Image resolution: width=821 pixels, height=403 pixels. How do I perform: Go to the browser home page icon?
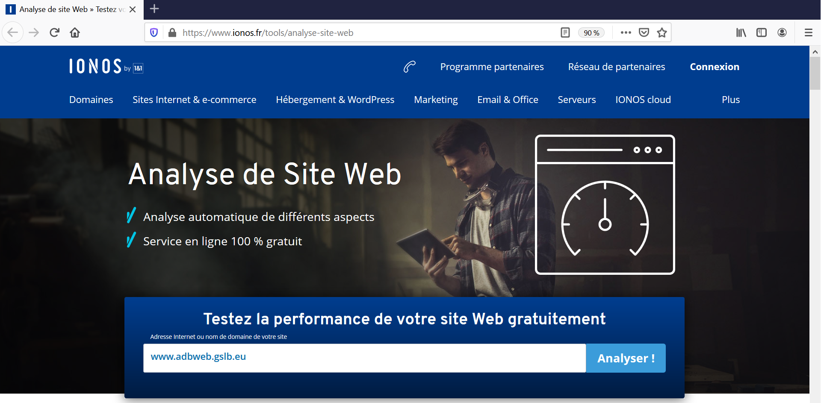point(75,32)
